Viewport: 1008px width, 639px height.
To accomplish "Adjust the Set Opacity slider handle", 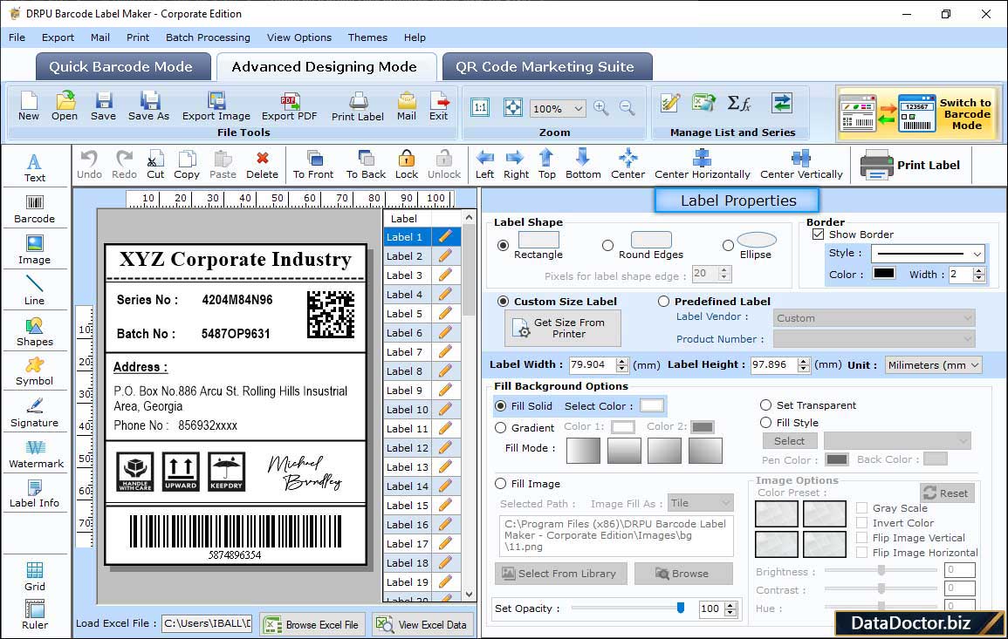I will point(681,608).
